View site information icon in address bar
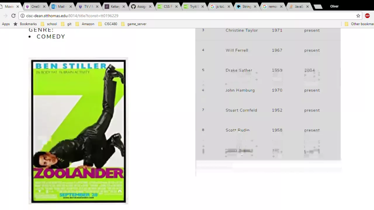374x210 pixels. (x=22, y=16)
